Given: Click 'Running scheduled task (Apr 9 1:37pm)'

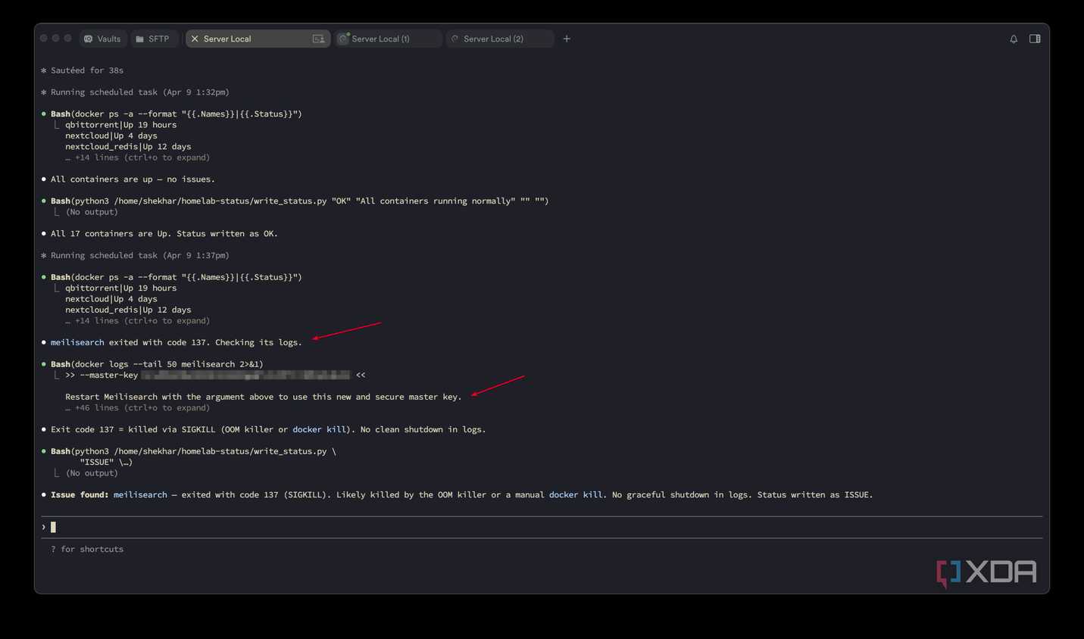Looking at the screenshot, I should pyautogui.click(x=140, y=255).
